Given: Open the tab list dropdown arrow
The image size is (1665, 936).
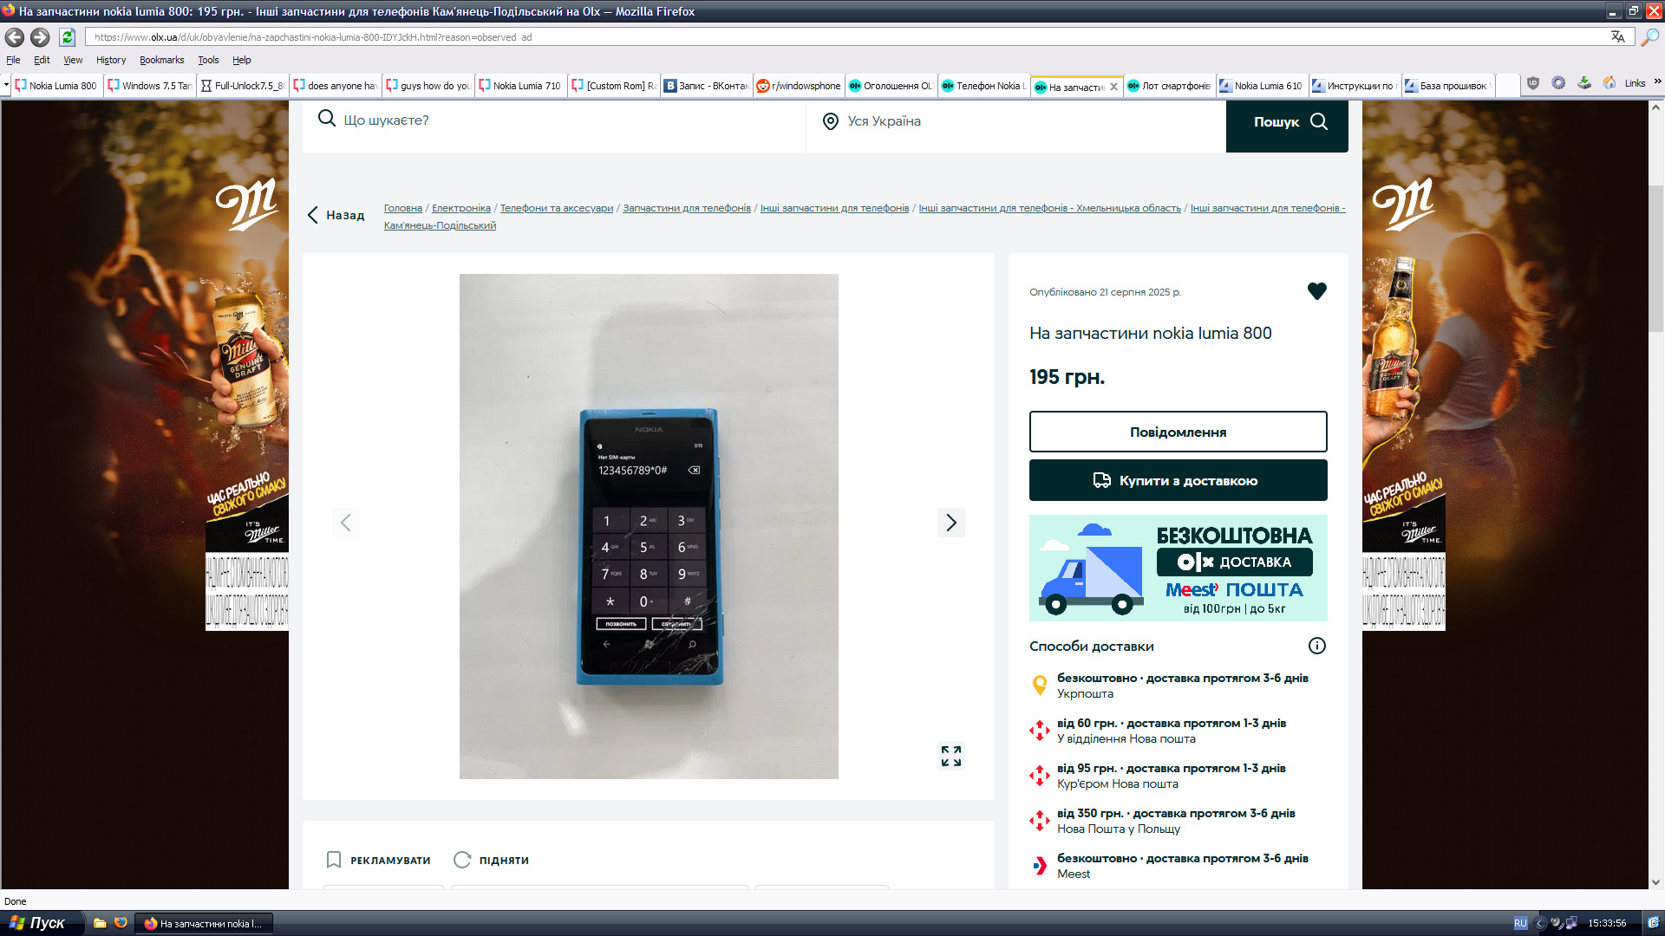Looking at the screenshot, I should pos(6,85).
